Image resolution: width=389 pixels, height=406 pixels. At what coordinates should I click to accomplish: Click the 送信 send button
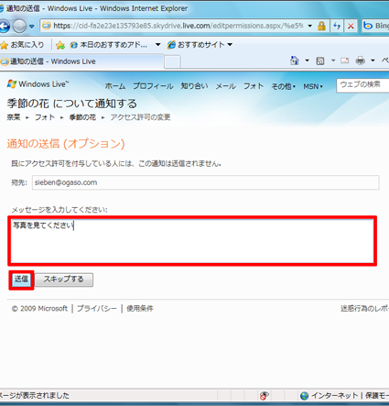(x=21, y=280)
